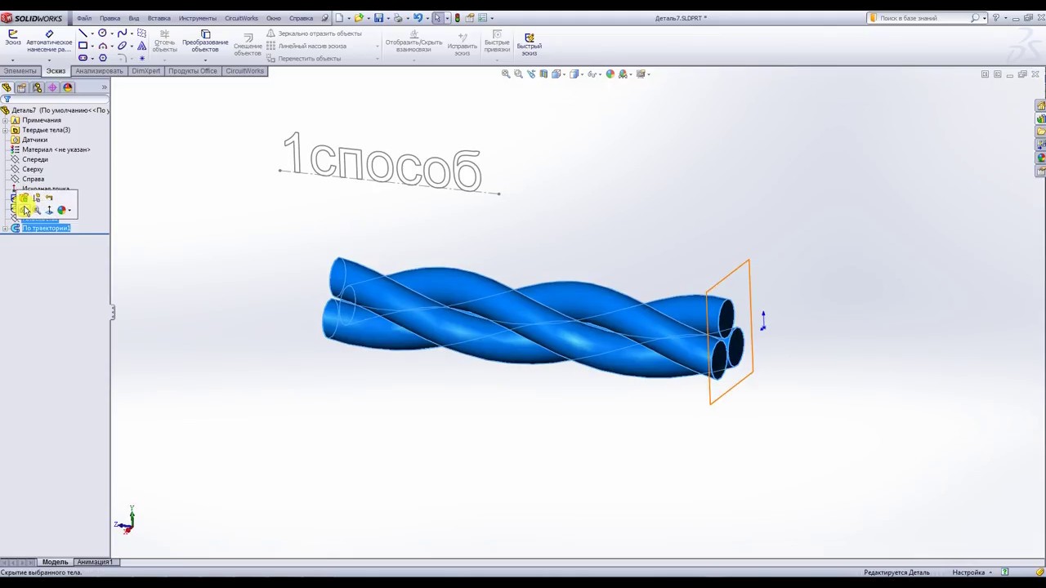Click the Open file icon
1046x588 pixels.
click(x=358, y=17)
